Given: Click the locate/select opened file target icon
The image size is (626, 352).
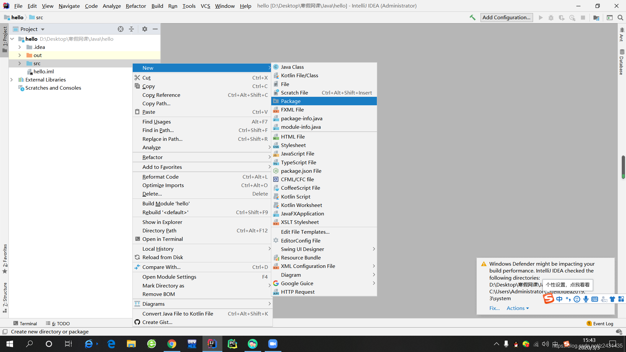Looking at the screenshot, I should [x=121, y=29].
